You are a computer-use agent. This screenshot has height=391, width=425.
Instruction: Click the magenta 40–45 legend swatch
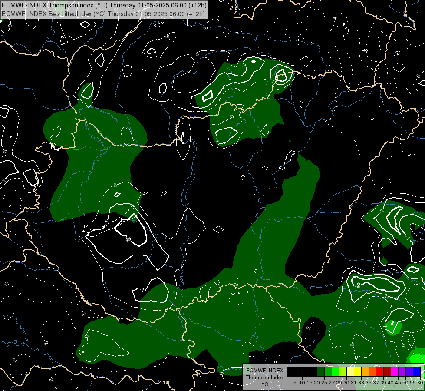tap(395, 371)
